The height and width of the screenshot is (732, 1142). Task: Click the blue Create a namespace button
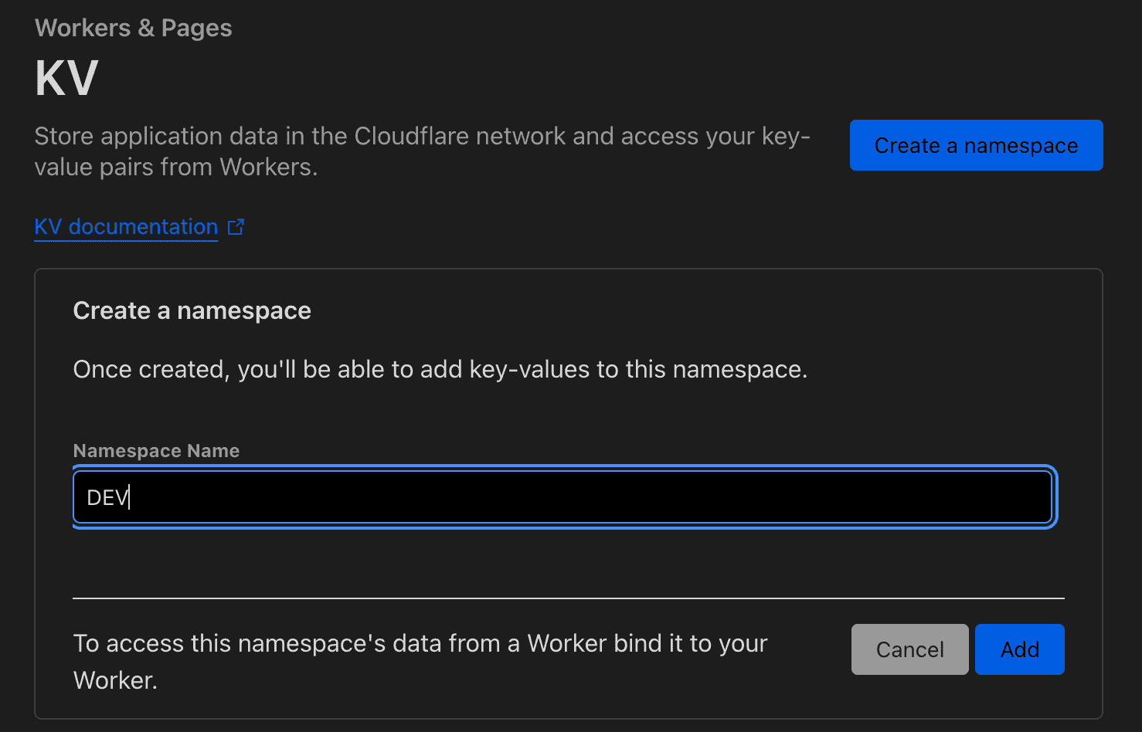[976, 145]
